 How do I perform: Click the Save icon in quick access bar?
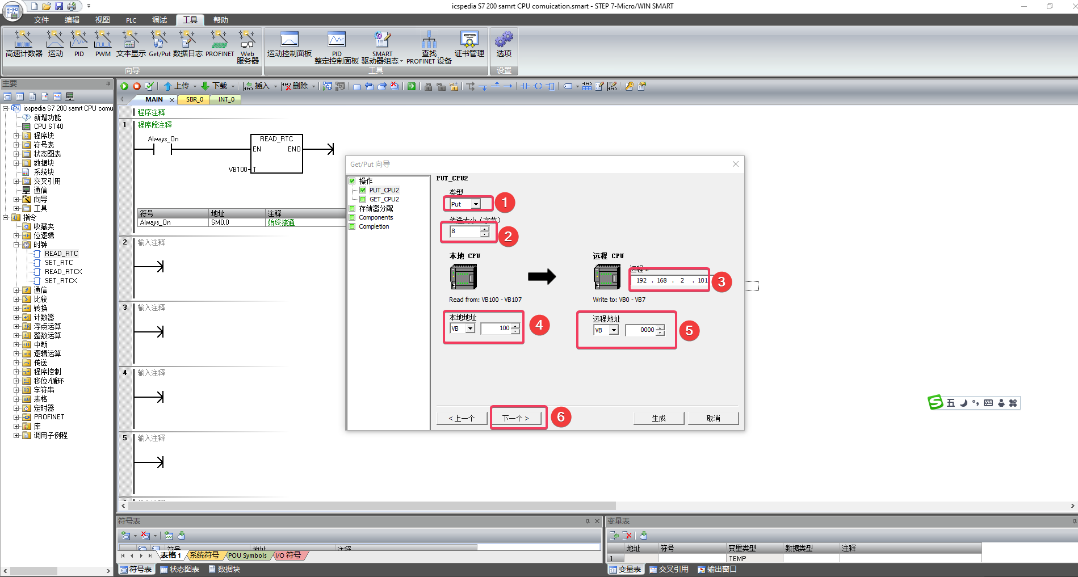[59, 6]
